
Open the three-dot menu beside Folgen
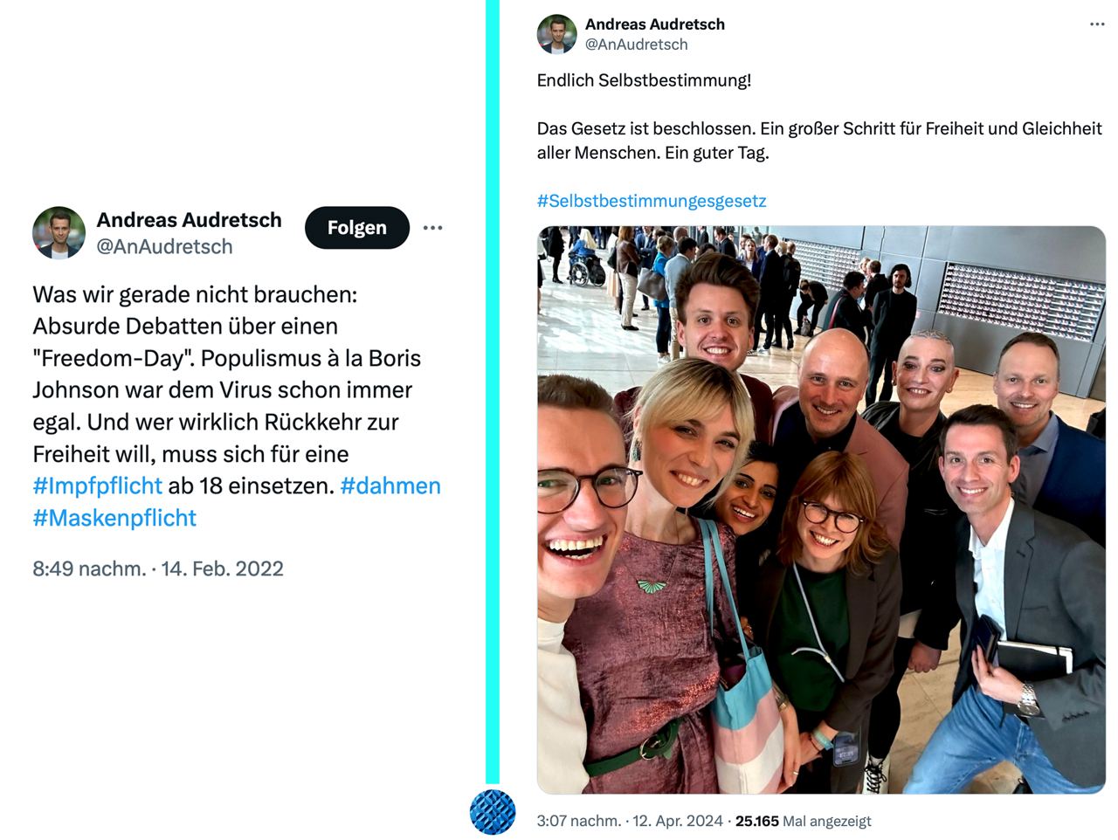[432, 228]
